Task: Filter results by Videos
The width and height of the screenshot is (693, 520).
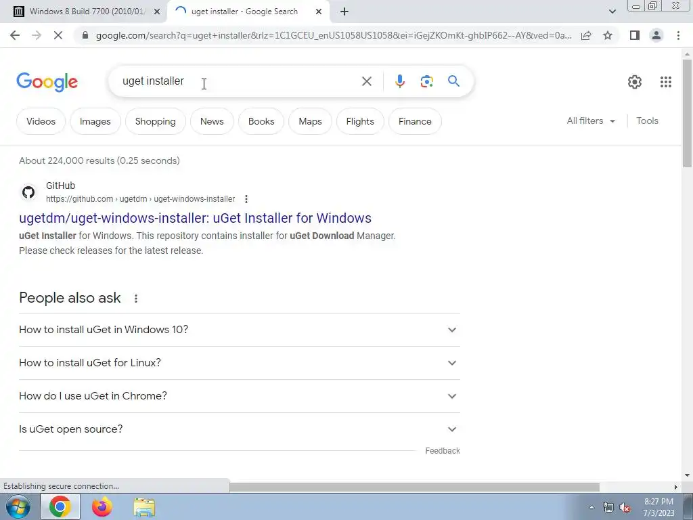Action: (41, 121)
